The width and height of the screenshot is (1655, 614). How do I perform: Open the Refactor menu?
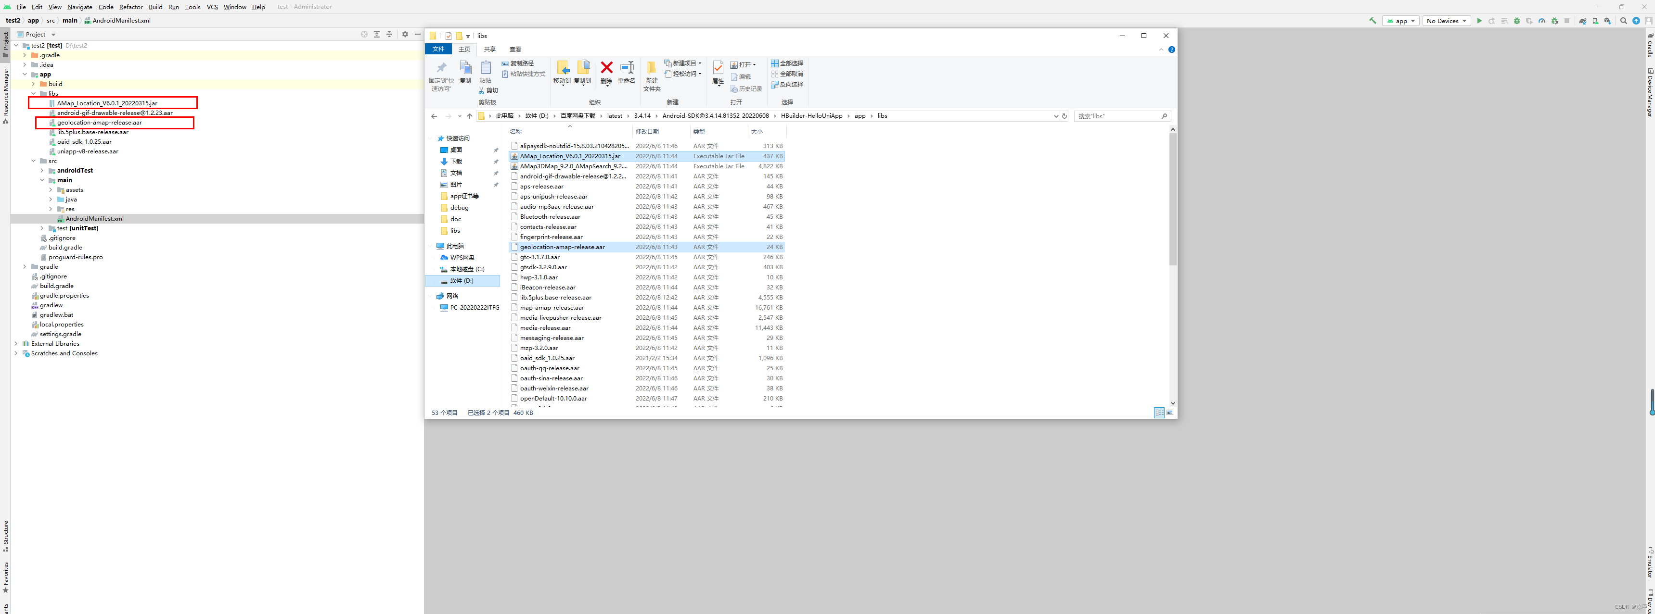[130, 7]
